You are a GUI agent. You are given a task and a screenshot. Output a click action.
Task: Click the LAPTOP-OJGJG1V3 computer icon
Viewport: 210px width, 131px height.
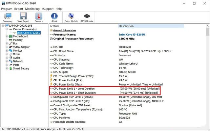tap(7, 26)
